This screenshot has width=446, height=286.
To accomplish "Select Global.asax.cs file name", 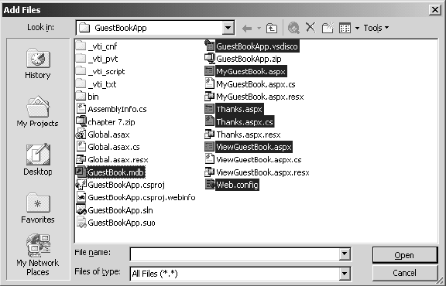I will 114,147.
